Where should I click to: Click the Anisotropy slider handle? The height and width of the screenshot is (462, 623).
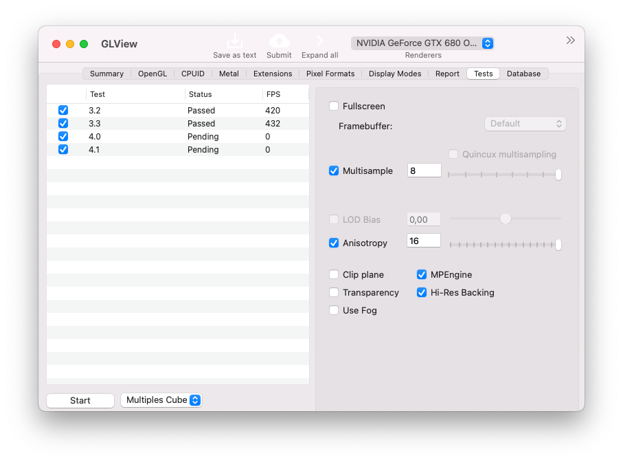pyautogui.click(x=558, y=245)
